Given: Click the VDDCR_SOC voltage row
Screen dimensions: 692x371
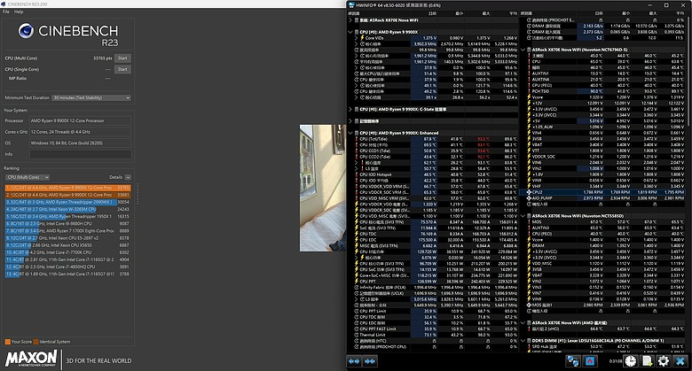Looking at the screenshot, I should click(606, 157).
